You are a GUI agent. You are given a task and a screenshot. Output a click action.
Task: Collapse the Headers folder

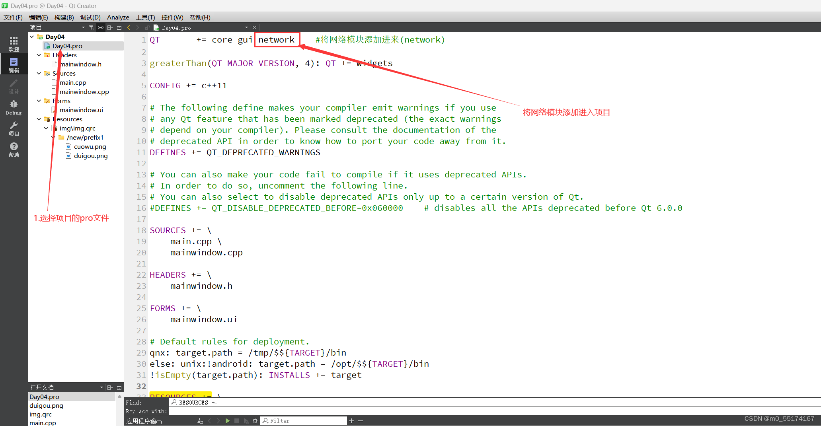pos(39,55)
